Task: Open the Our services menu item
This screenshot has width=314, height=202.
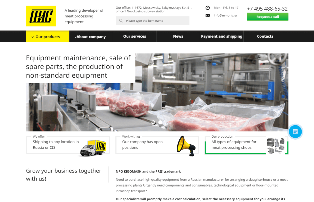Action: (135, 36)
